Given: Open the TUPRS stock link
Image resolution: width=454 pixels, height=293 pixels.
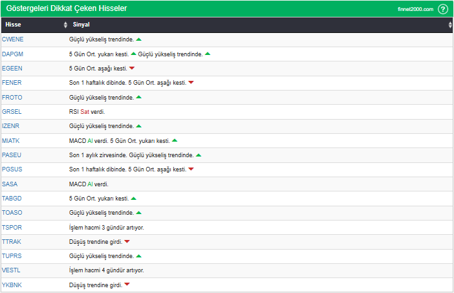Looking at the screenshot, I should click(12, 256).
